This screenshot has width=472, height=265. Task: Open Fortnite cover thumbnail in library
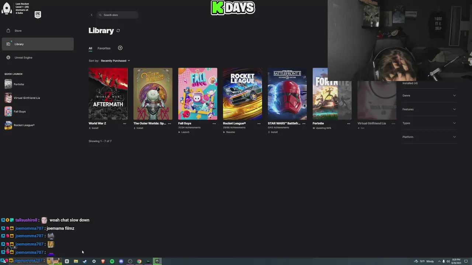pos(332,94)
